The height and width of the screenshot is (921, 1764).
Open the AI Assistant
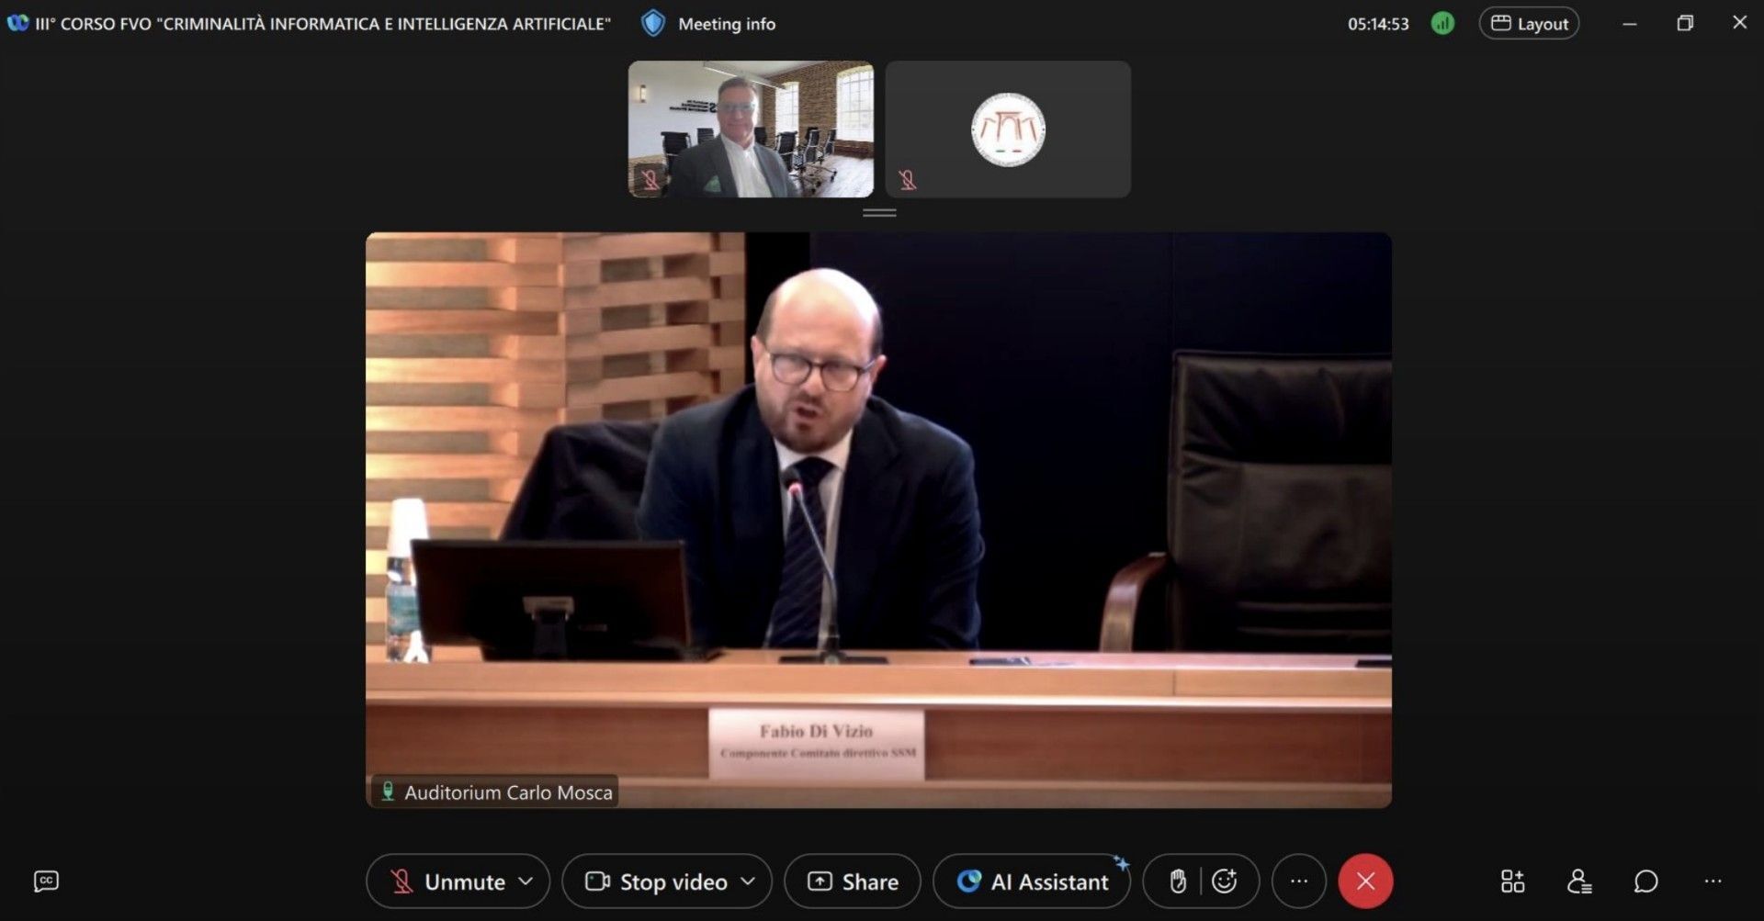tap(1032, 882)
